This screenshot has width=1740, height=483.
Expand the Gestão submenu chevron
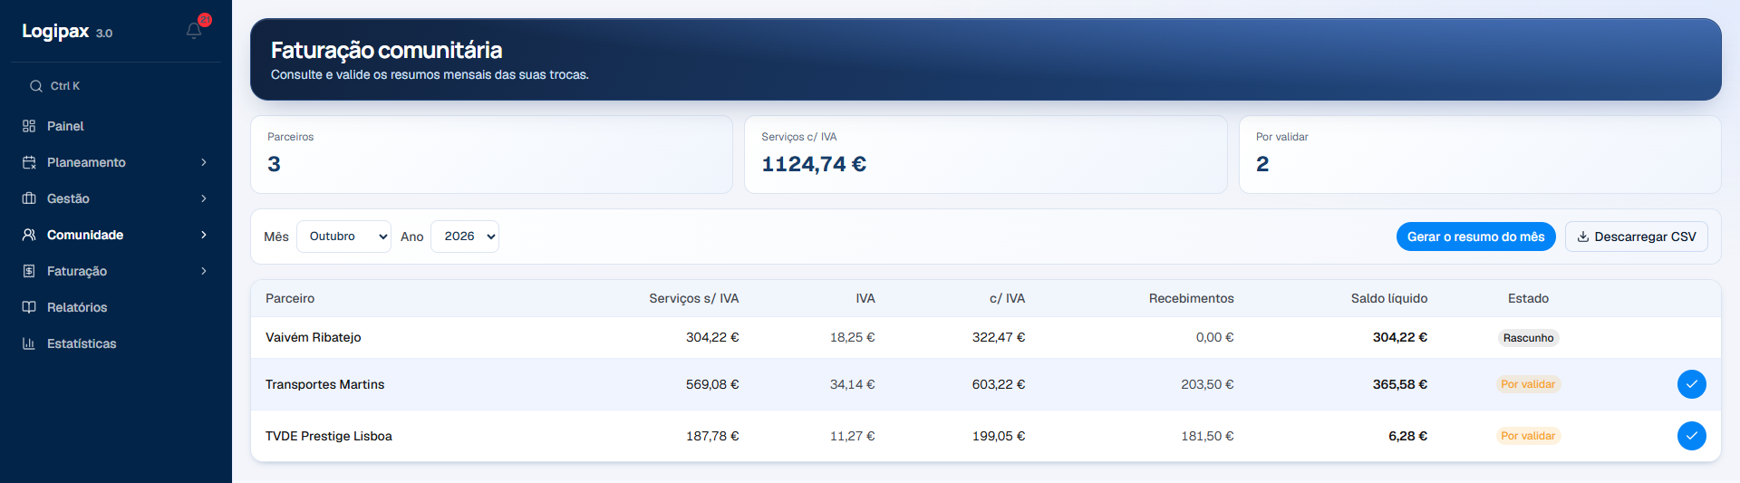point(204,198)
